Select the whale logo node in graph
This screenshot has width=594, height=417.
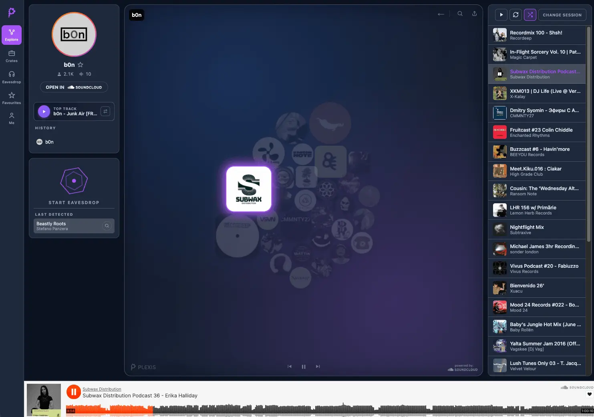pyautogui.click(x=330, y=123)
